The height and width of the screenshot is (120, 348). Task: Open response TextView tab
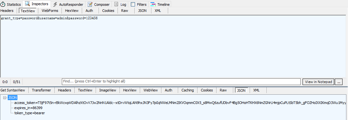click(85, 90)
